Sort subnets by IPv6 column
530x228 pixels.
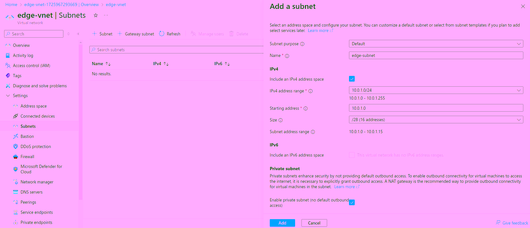tap(222, 64)
